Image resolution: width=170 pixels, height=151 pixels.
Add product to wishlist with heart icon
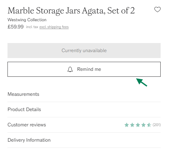pos(158,9)
